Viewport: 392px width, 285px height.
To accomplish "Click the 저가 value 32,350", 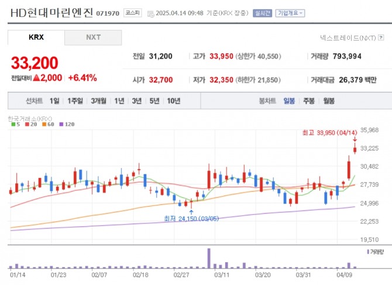I will [221, 80].
